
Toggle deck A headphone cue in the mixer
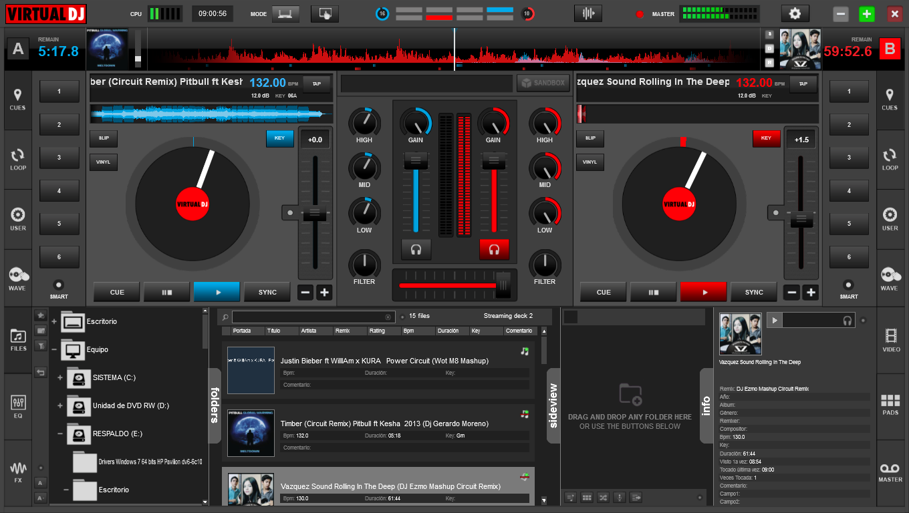tap(416, 249)
